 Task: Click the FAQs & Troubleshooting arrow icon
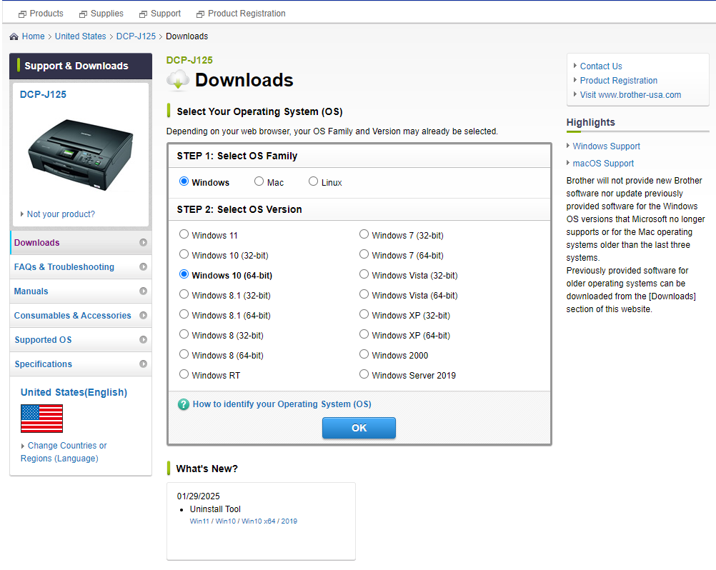(143, 266)
